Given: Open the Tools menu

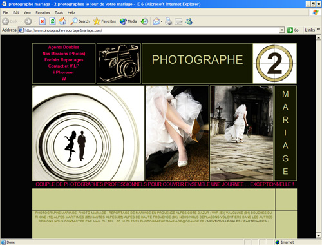Looking at the screenshot, I should point(59,12).
